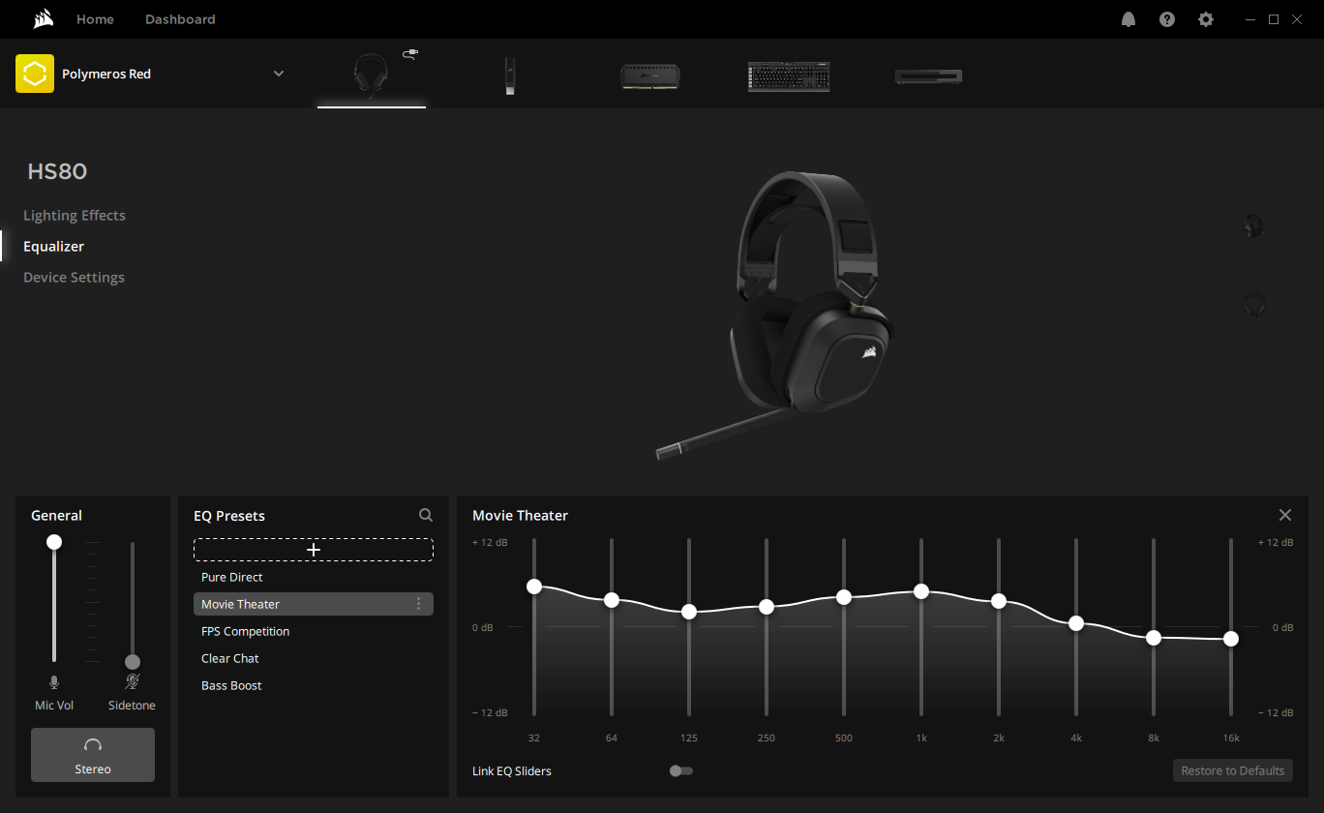Open the notifications bell icon
This screenshot has width=1324, height=813.
pos(1128,19)
